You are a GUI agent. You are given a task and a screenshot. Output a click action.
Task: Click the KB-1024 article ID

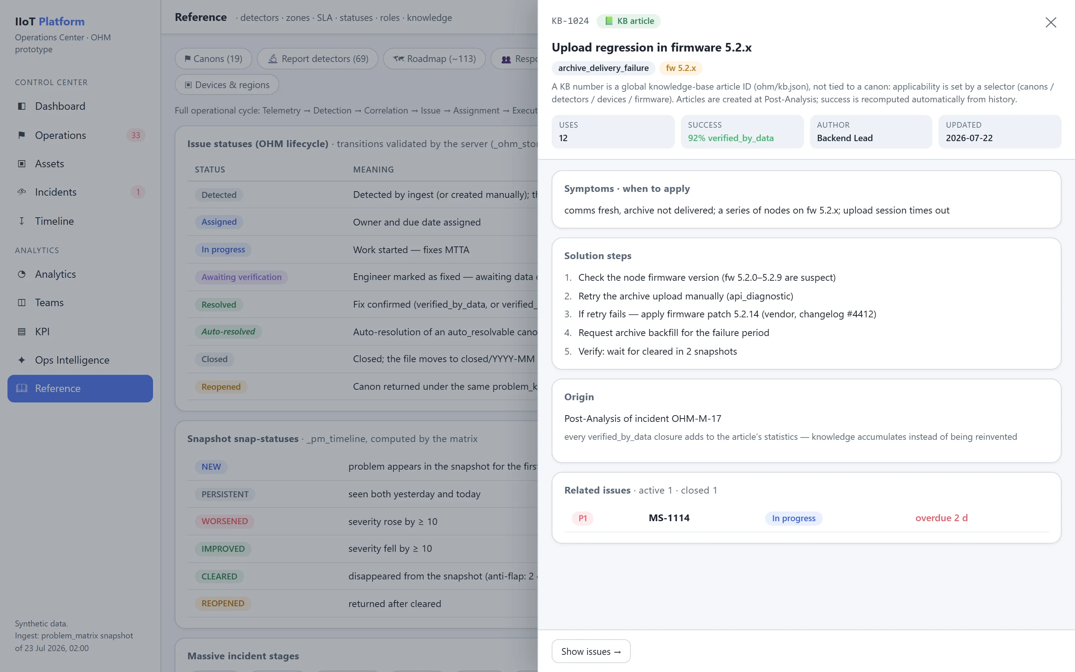(570, 21)
